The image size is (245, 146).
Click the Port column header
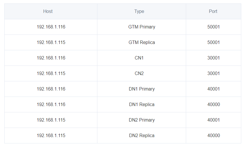(213, 11)
